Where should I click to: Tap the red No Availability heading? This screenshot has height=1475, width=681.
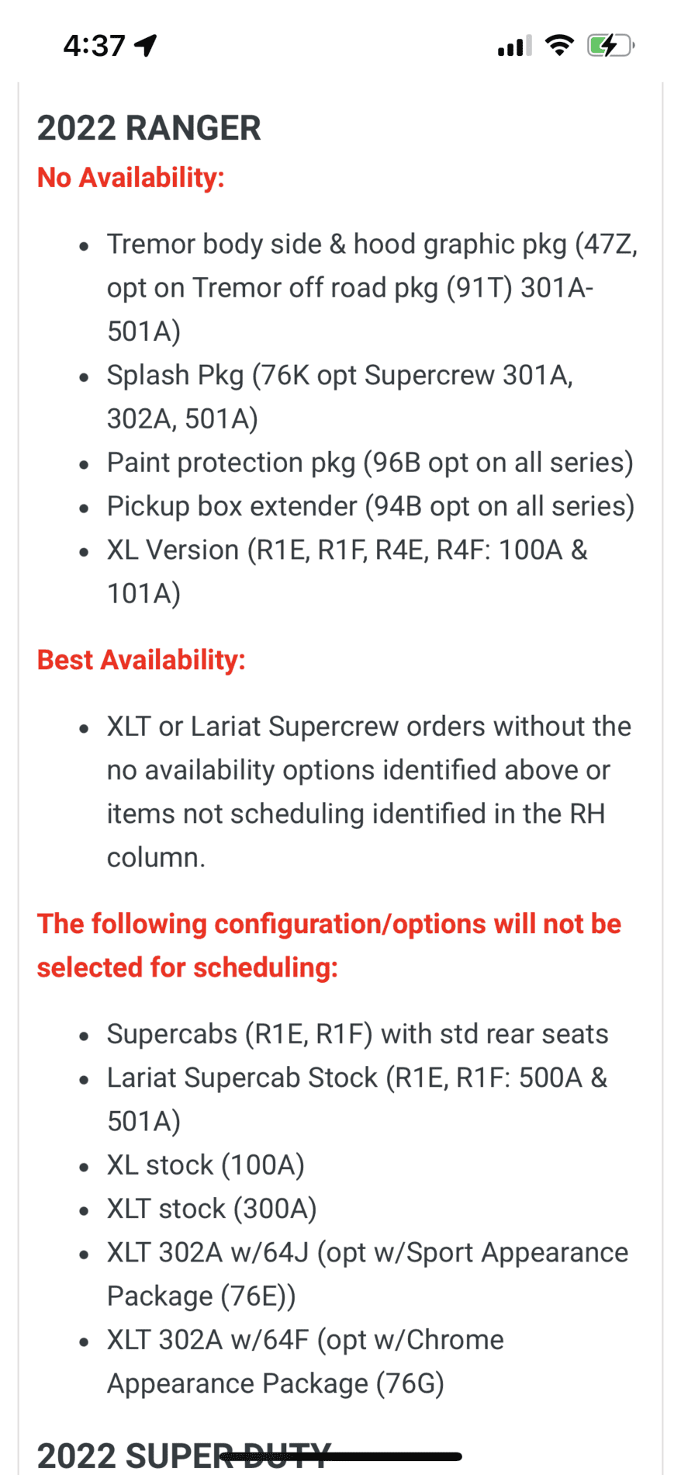[131, 178]
